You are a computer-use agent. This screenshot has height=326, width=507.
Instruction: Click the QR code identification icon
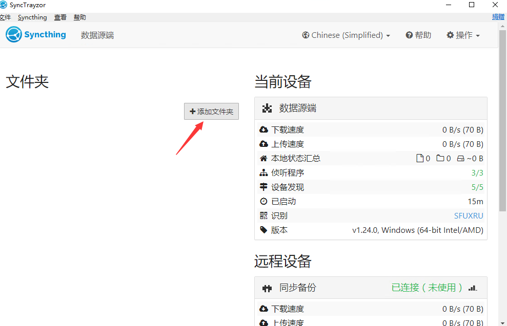264,216
